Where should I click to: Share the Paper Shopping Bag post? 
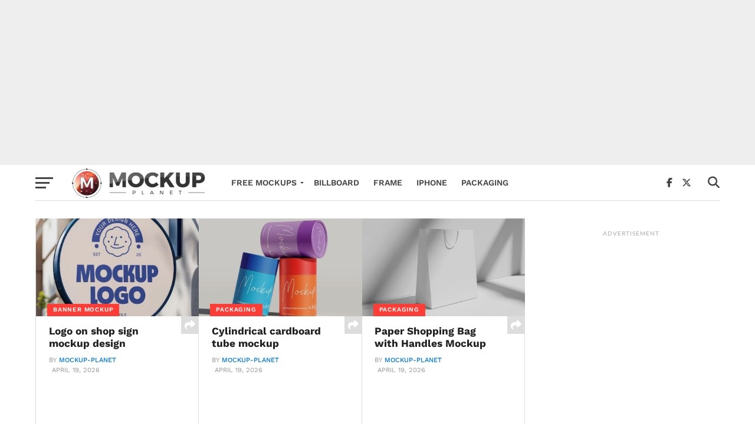[x=516, y=325]
